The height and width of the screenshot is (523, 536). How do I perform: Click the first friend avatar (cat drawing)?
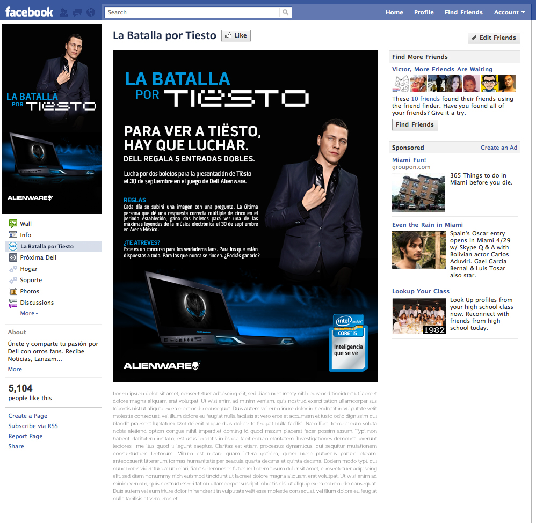click(401, 84)
